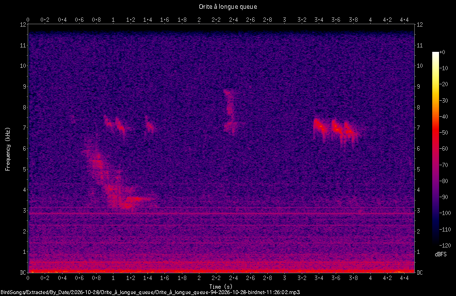456x296 pixels.
Task: Click "3·4" on the bottom time axis
Action: pyautogui.click(x=319, y=278)
